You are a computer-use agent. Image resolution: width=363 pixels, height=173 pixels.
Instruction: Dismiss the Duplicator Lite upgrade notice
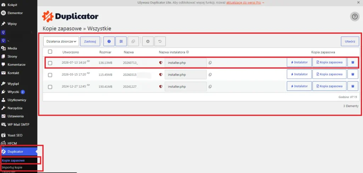pyautogui.click(x=359, y=2)
